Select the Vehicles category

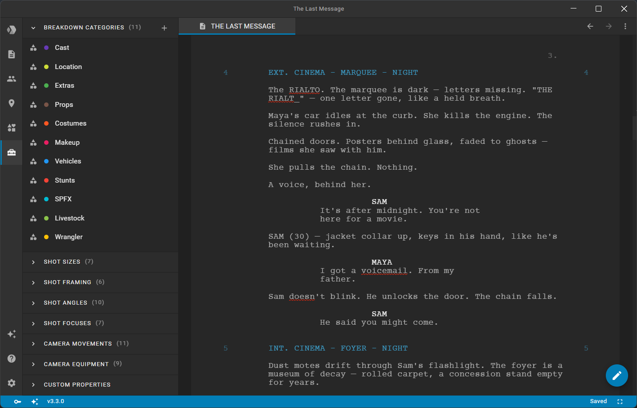click(101, 161)
